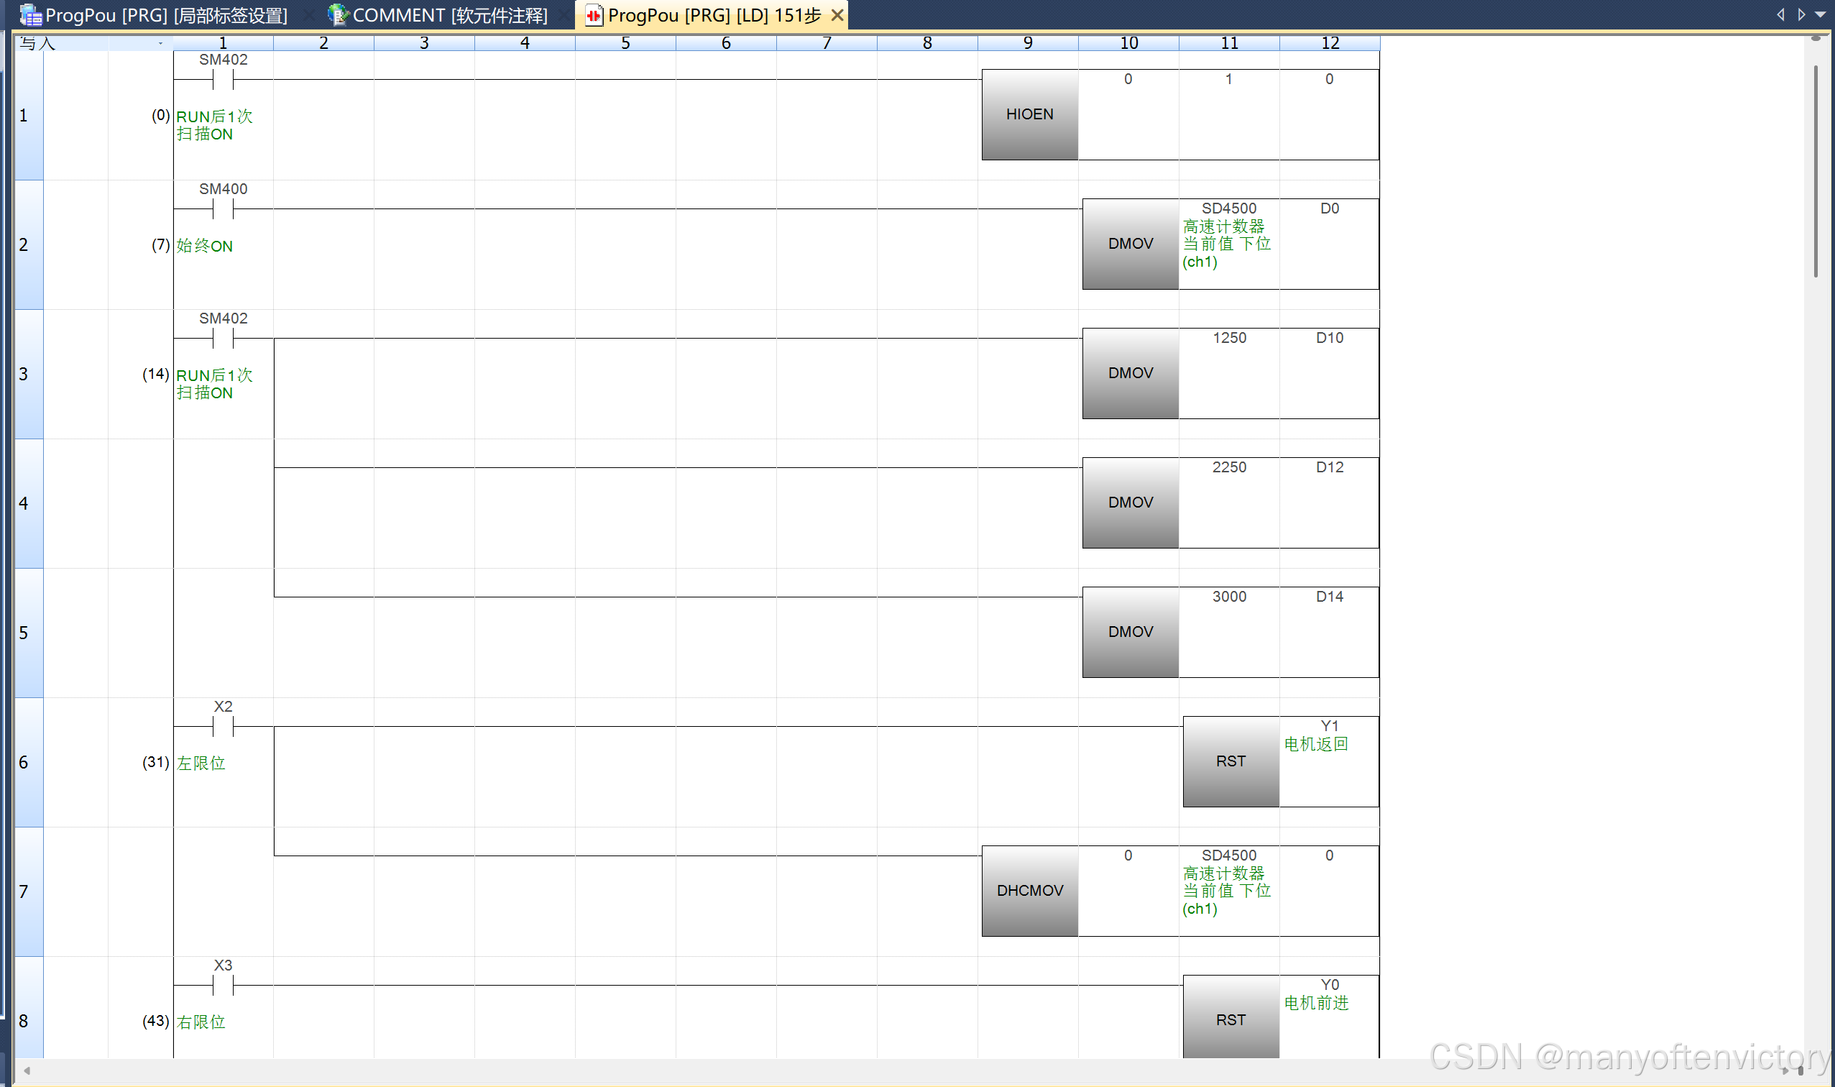The height and width of the screenshot is (1087, 1835).
Task: Click column header 5
Action: (x=625, y=43)
